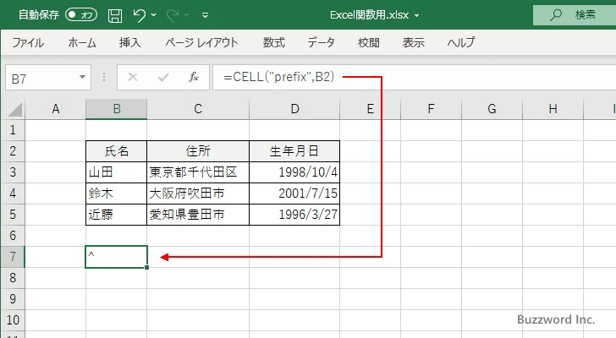The width and height of the screenshot is (616, 338).
Task: Click the Save icon in title bar
Action: 115,15
